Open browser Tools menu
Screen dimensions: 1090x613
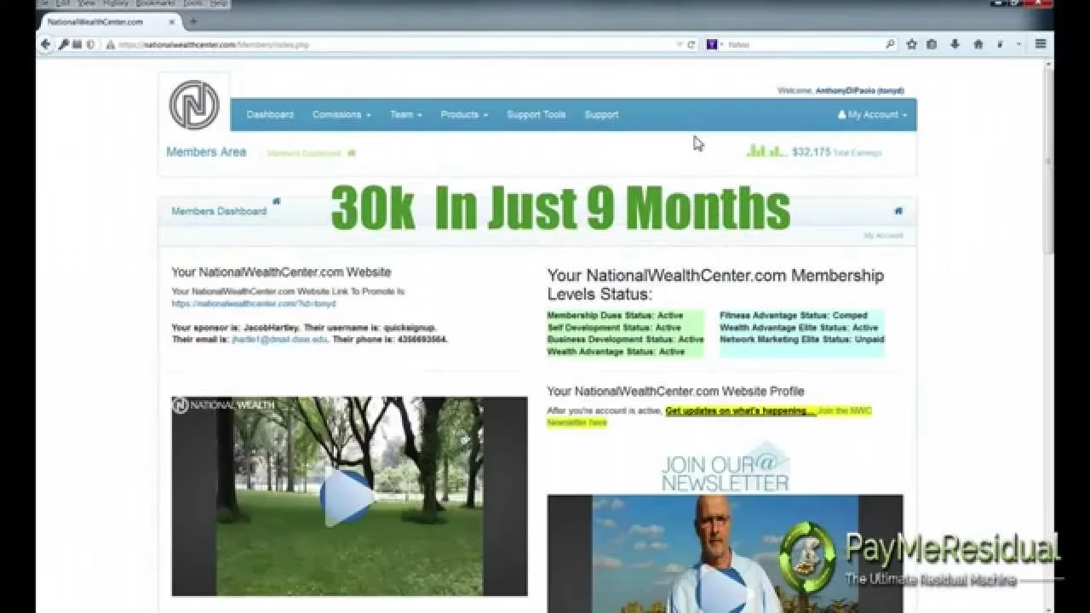[x=192, y=4]
